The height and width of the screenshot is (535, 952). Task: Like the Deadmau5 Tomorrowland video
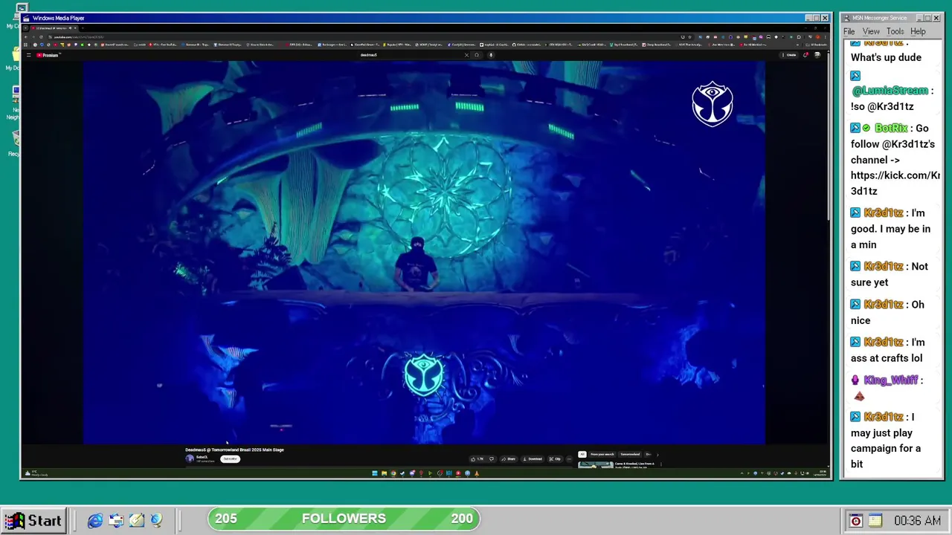[477, 459]
